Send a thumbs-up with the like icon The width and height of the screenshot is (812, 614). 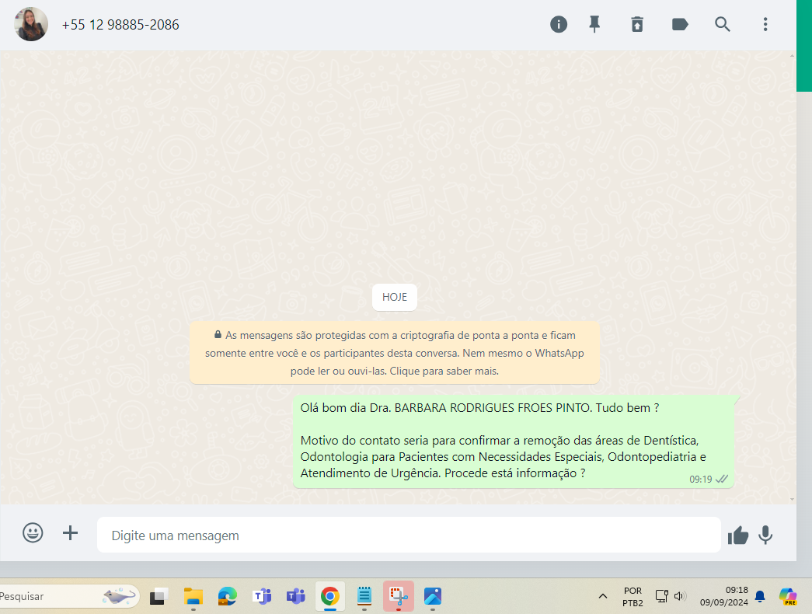coord(738,536)
